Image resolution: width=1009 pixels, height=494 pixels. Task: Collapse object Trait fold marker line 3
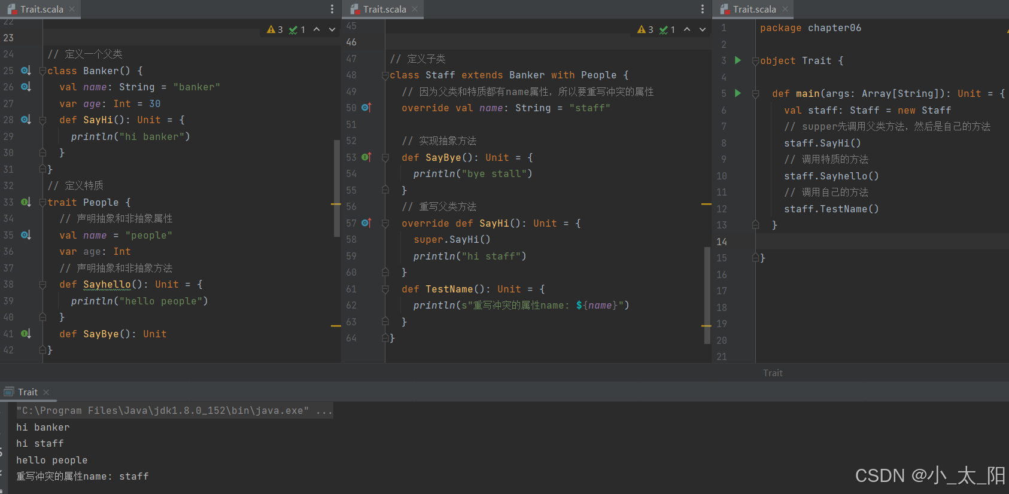[755, 61]
